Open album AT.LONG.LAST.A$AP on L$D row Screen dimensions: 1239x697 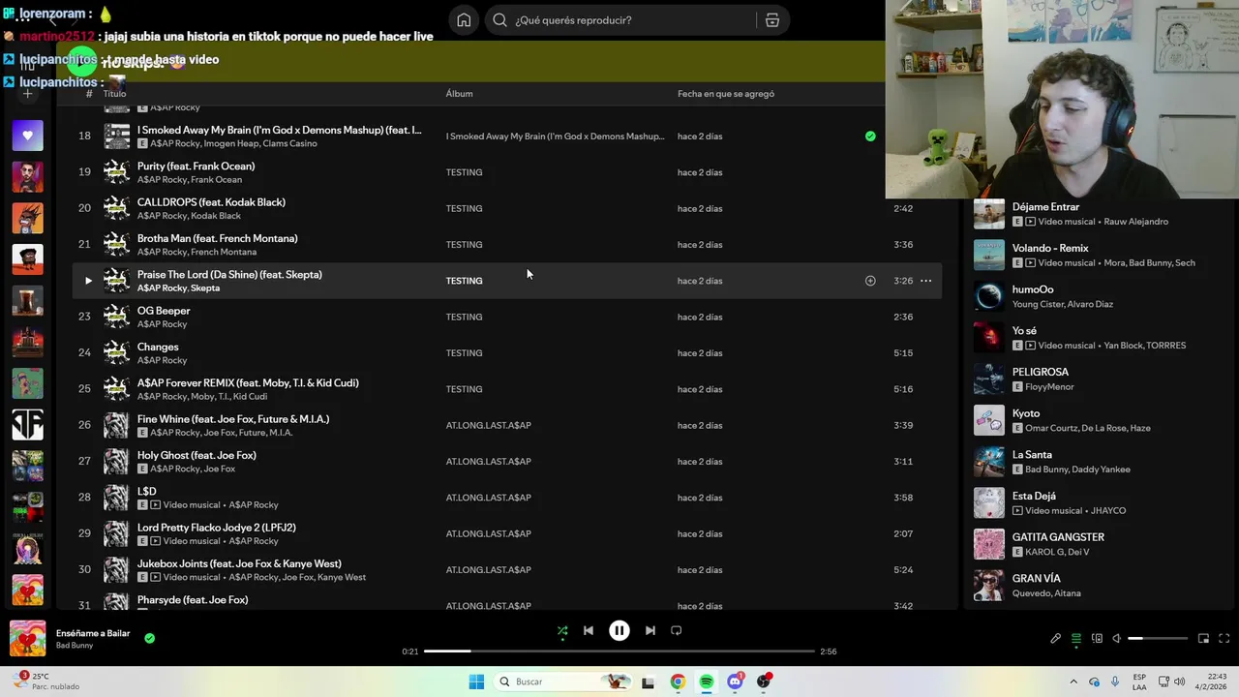click(488, 498)
